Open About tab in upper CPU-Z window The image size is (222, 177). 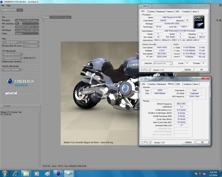pos(195,12)
